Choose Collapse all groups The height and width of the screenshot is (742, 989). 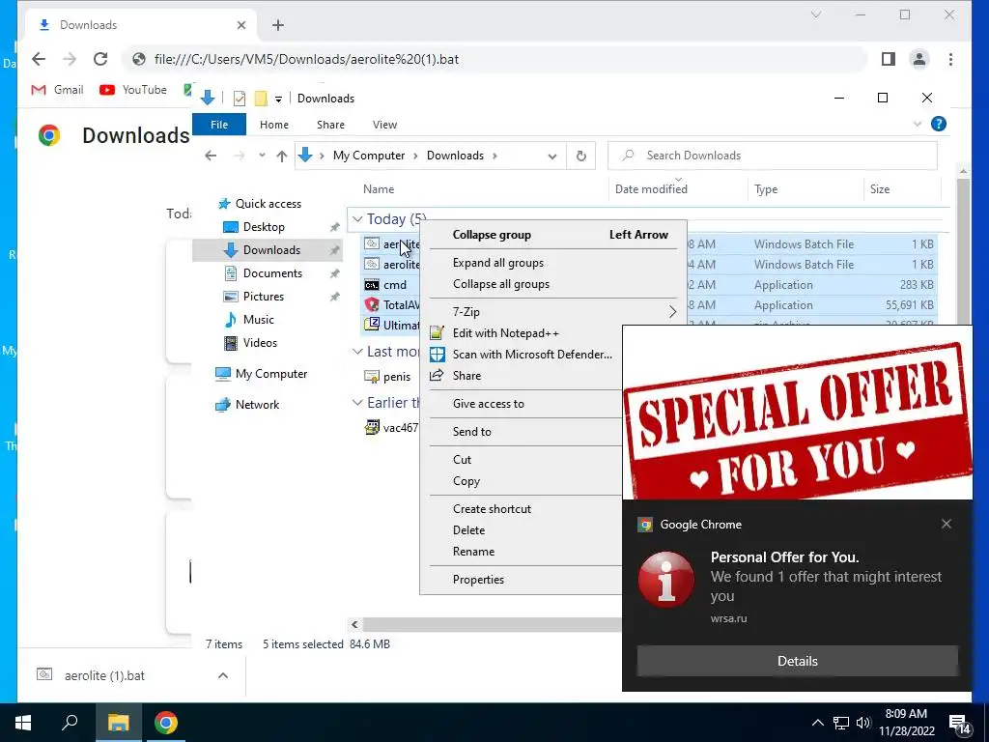[x=501, y=285]
